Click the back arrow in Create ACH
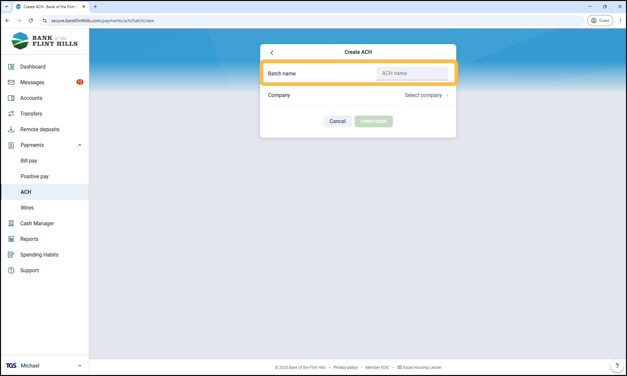The image size is (627, 376). [x=272, y=53]
